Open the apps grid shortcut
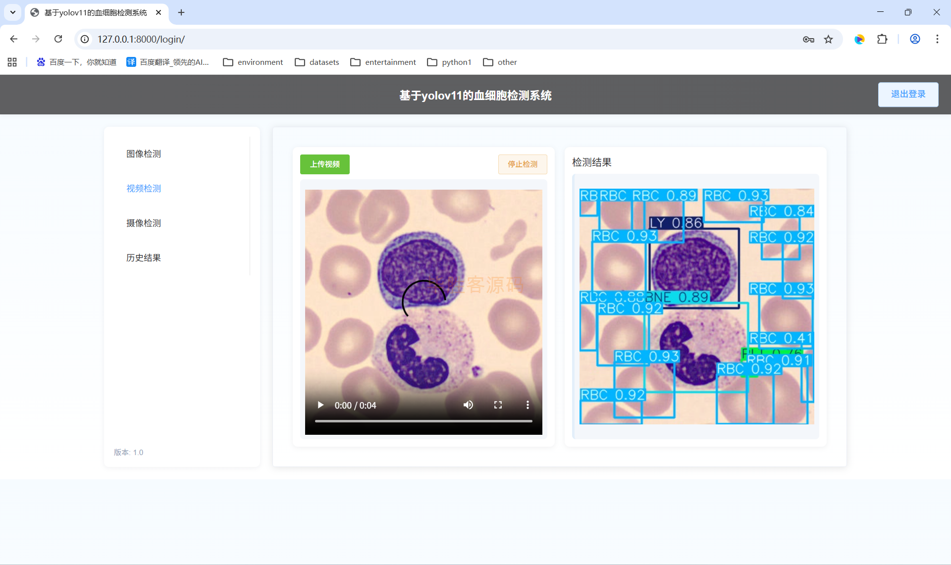The width and height of the screenshot is (951, 565). 12,62
